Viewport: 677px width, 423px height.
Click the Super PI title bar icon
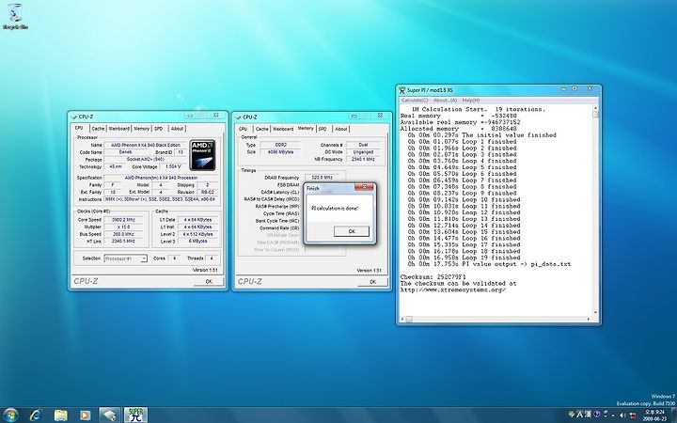(402, 90)
